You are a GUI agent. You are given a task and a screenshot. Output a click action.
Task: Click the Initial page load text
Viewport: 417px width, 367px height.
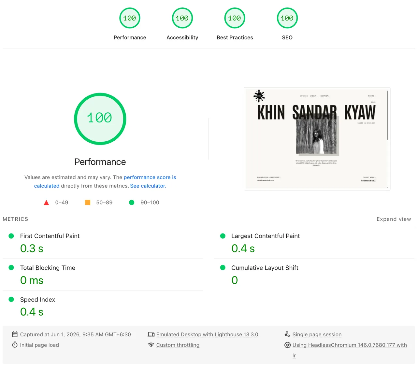(39, 345)
